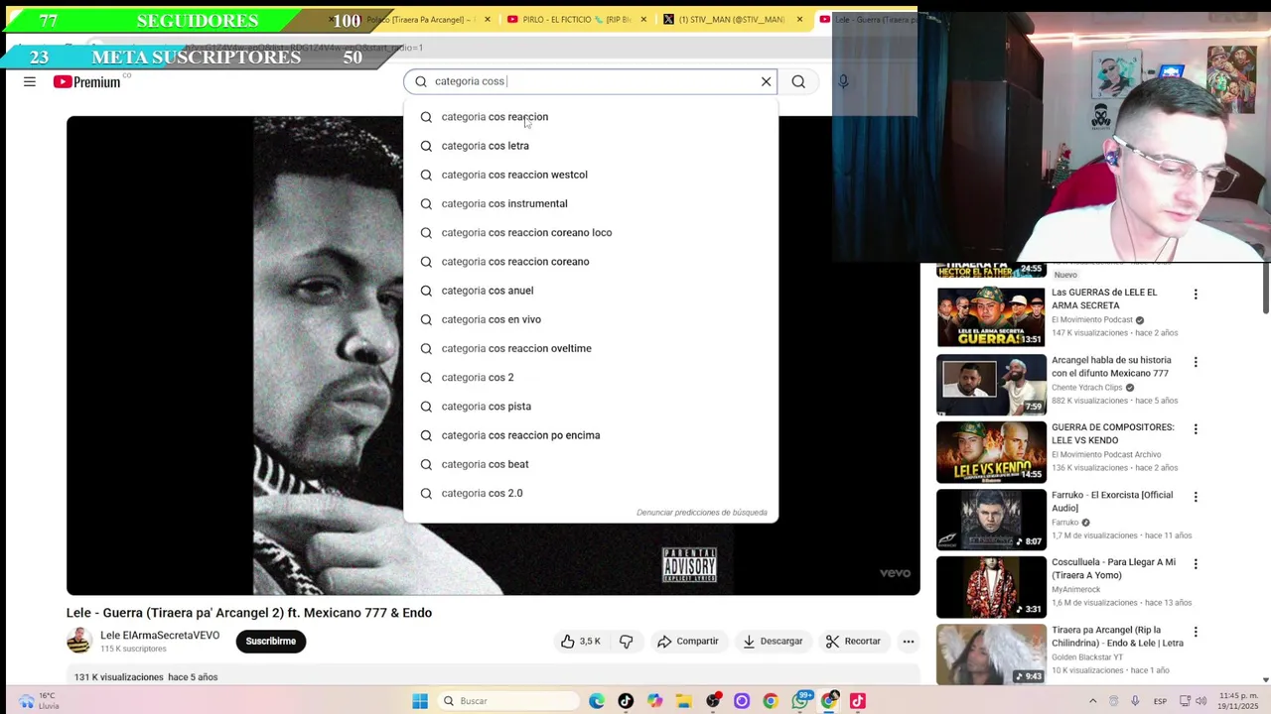Image resolution: width=1271 pixels, height=714 pixels.
Task: Click the Suscribirme button
Action: tap(270, 641)
